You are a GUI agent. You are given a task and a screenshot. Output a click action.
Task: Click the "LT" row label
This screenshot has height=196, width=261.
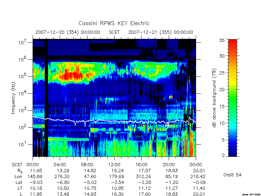tap(20, 188)
